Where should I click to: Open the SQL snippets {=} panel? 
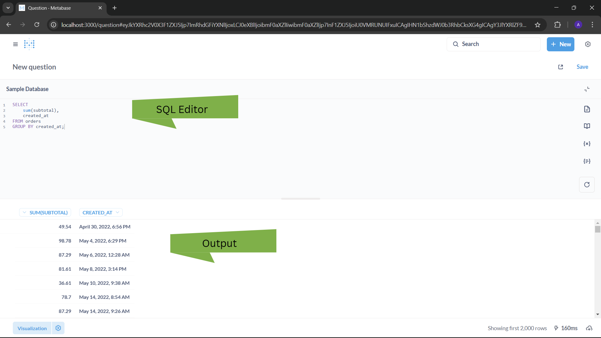tap(587, 161)
